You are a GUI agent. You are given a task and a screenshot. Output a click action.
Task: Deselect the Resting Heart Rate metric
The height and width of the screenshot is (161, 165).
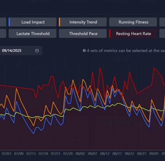133,33
